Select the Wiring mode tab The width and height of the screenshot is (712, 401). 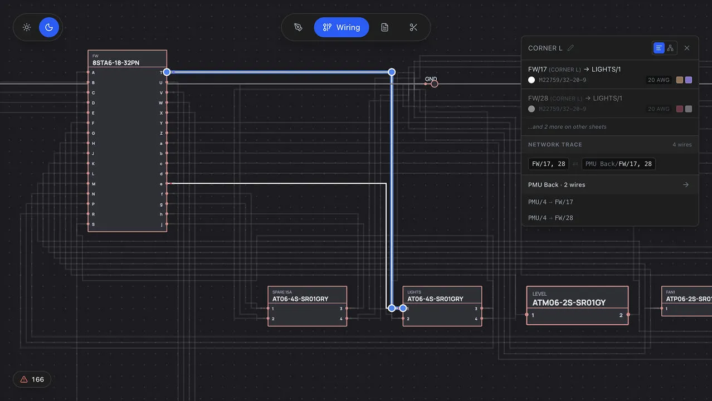click(x=342, y=27)
